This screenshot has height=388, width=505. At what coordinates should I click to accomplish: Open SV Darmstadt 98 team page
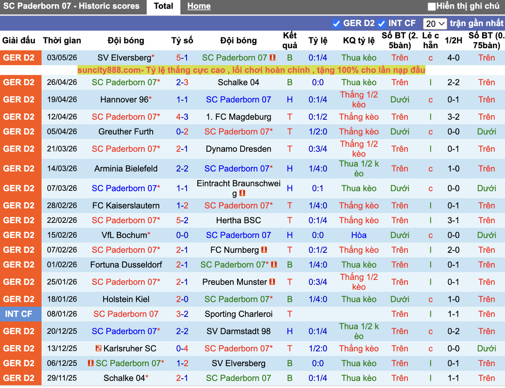[x=238, y=331]
